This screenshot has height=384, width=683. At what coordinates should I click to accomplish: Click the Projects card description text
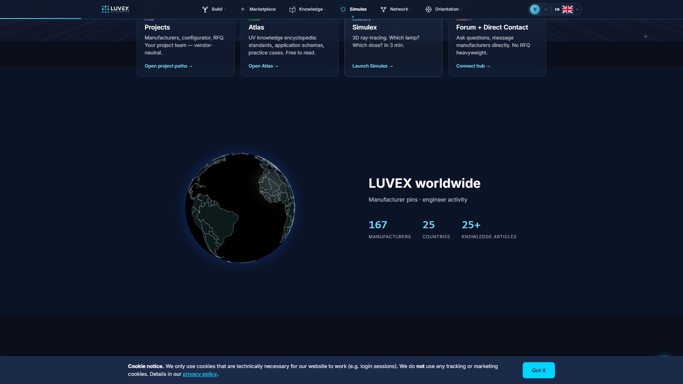[x=184, y=45]
